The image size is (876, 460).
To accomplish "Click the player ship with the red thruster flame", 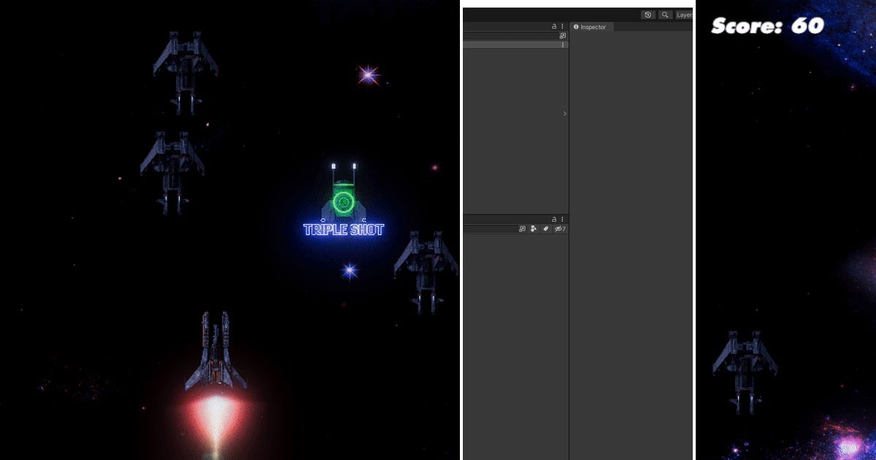I will pyautogui.click(x=215, y=350).
